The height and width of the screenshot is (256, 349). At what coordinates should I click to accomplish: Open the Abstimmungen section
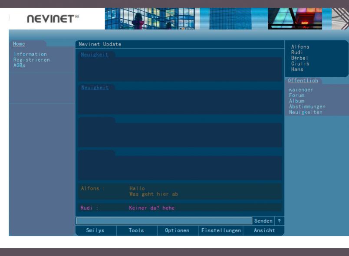307,107
